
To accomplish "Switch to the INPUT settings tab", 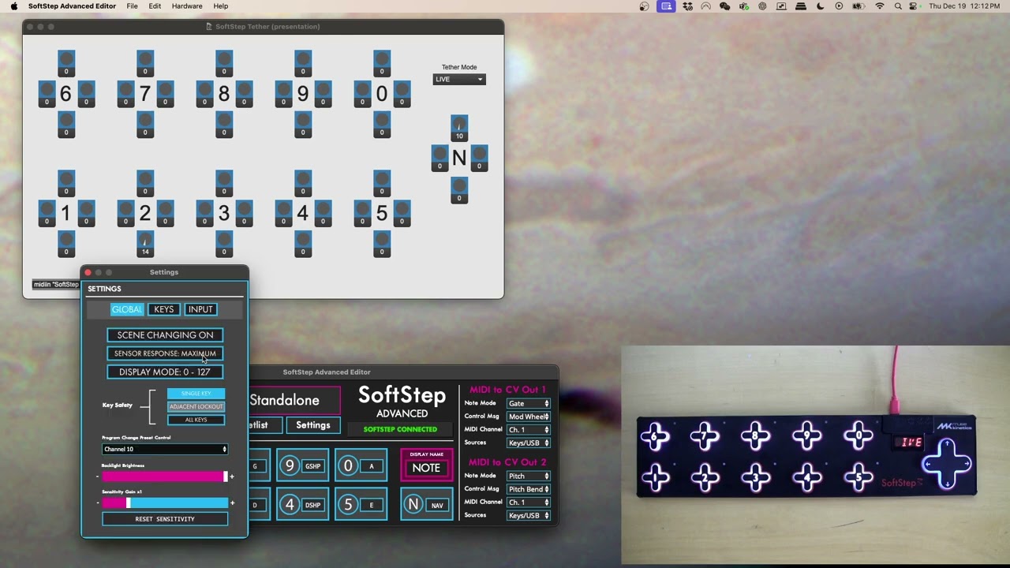I will point(200,309).
